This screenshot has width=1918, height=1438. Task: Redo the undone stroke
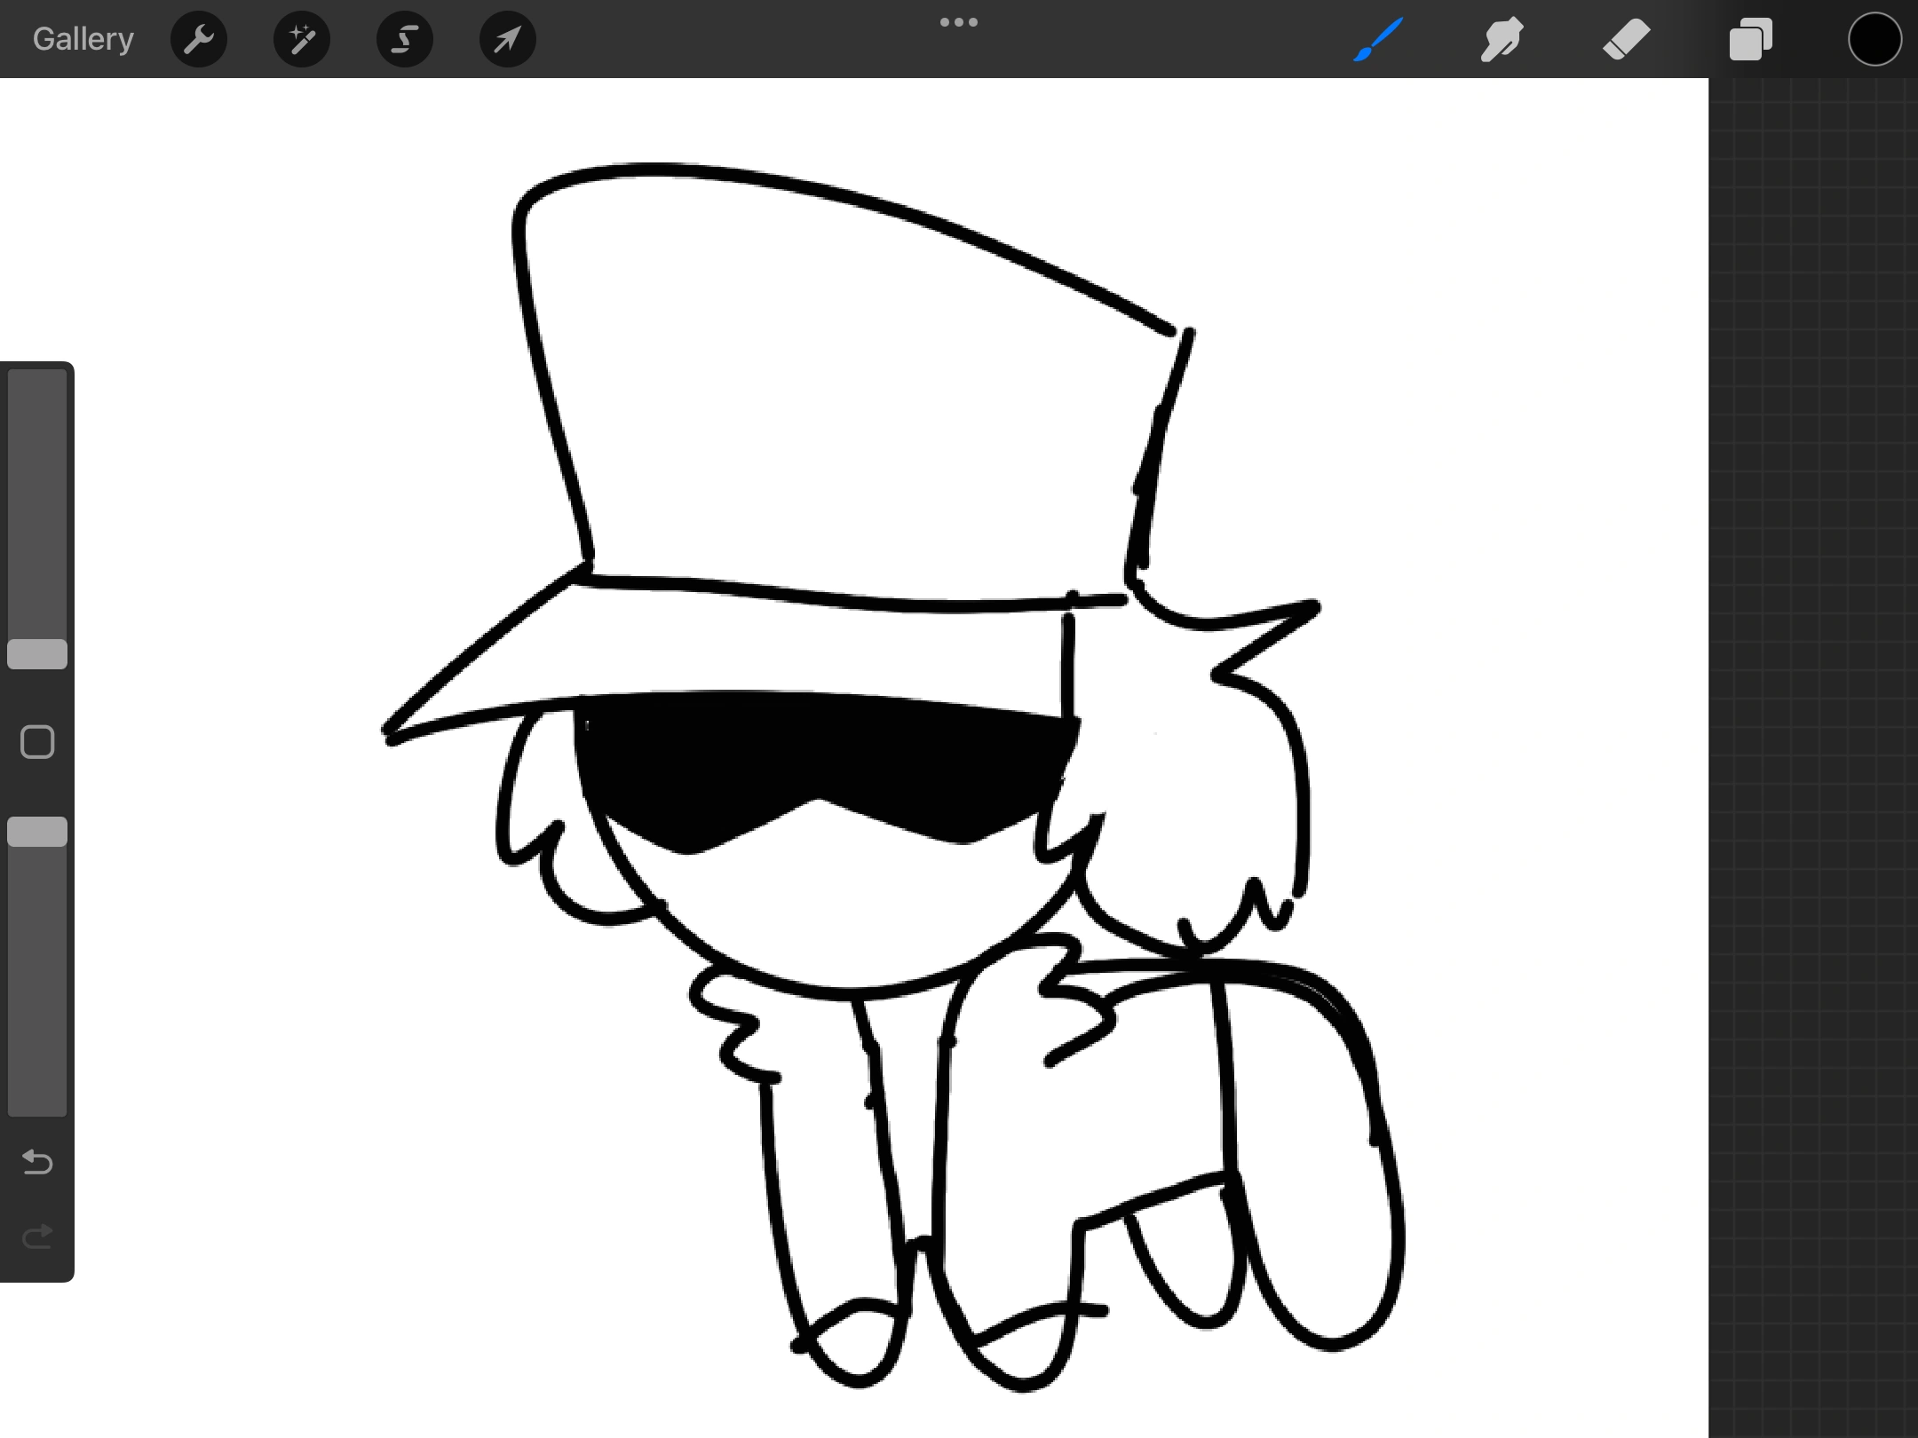coord(37,1237)
